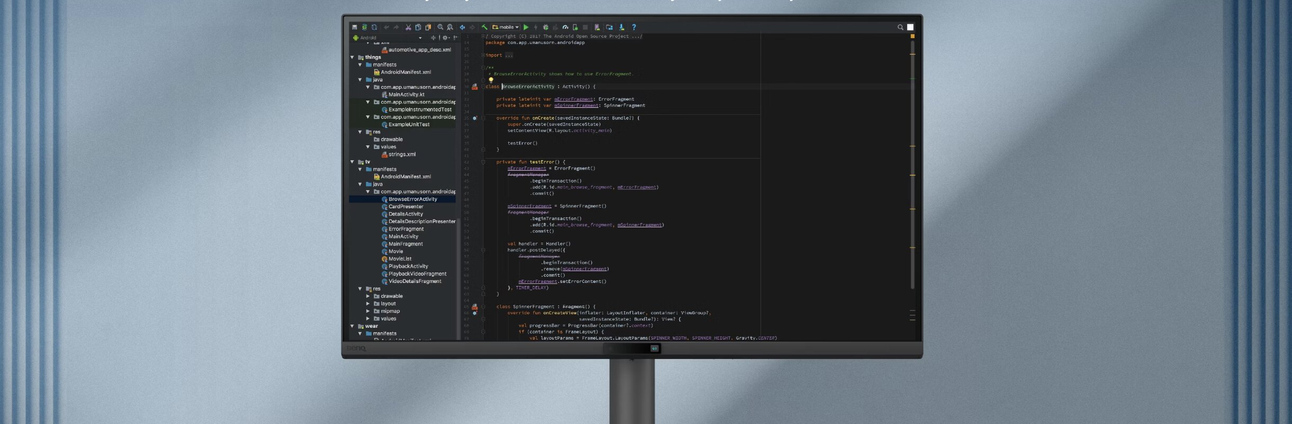The image size is (1292, 424).
Task: Click the Save All toolbar icon
Action: tap(355, 27)
